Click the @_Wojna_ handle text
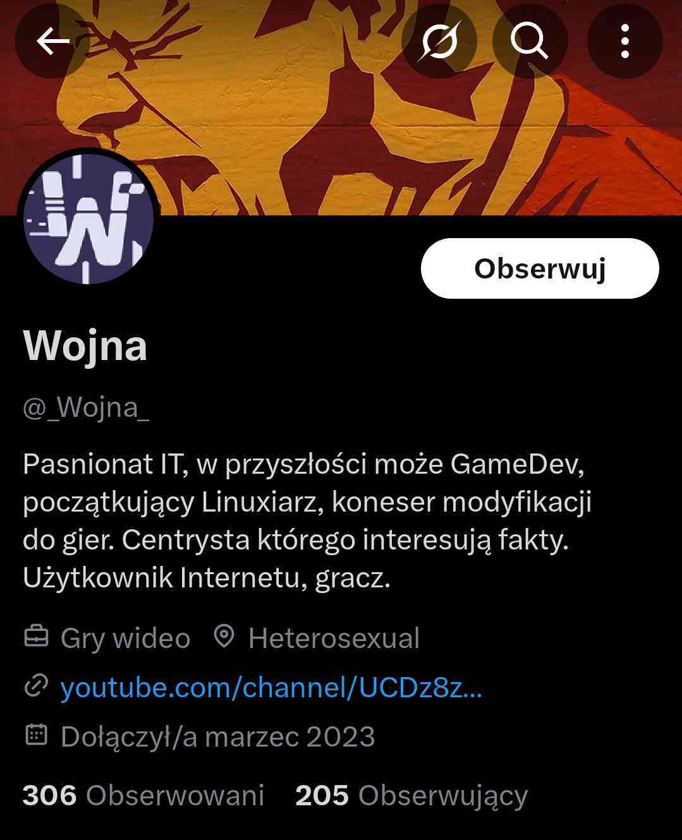 tap(86, 408)
